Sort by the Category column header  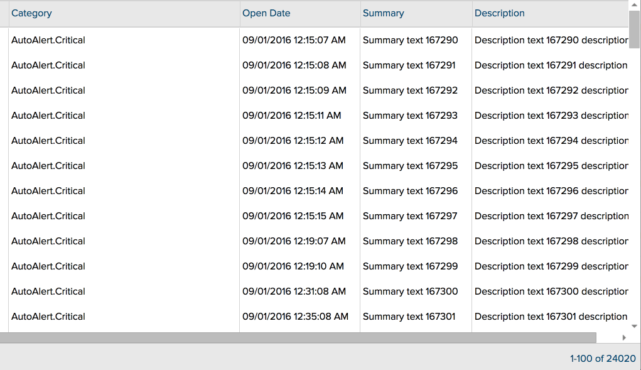click(31, 13)
